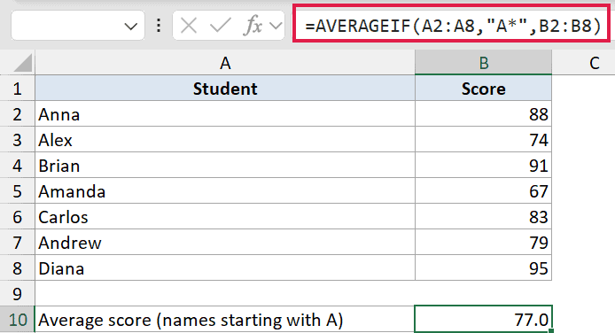Select row 6 header
The height and width of the screenshot is (333, 615).
pyautogui.click(x=17, y=217)
